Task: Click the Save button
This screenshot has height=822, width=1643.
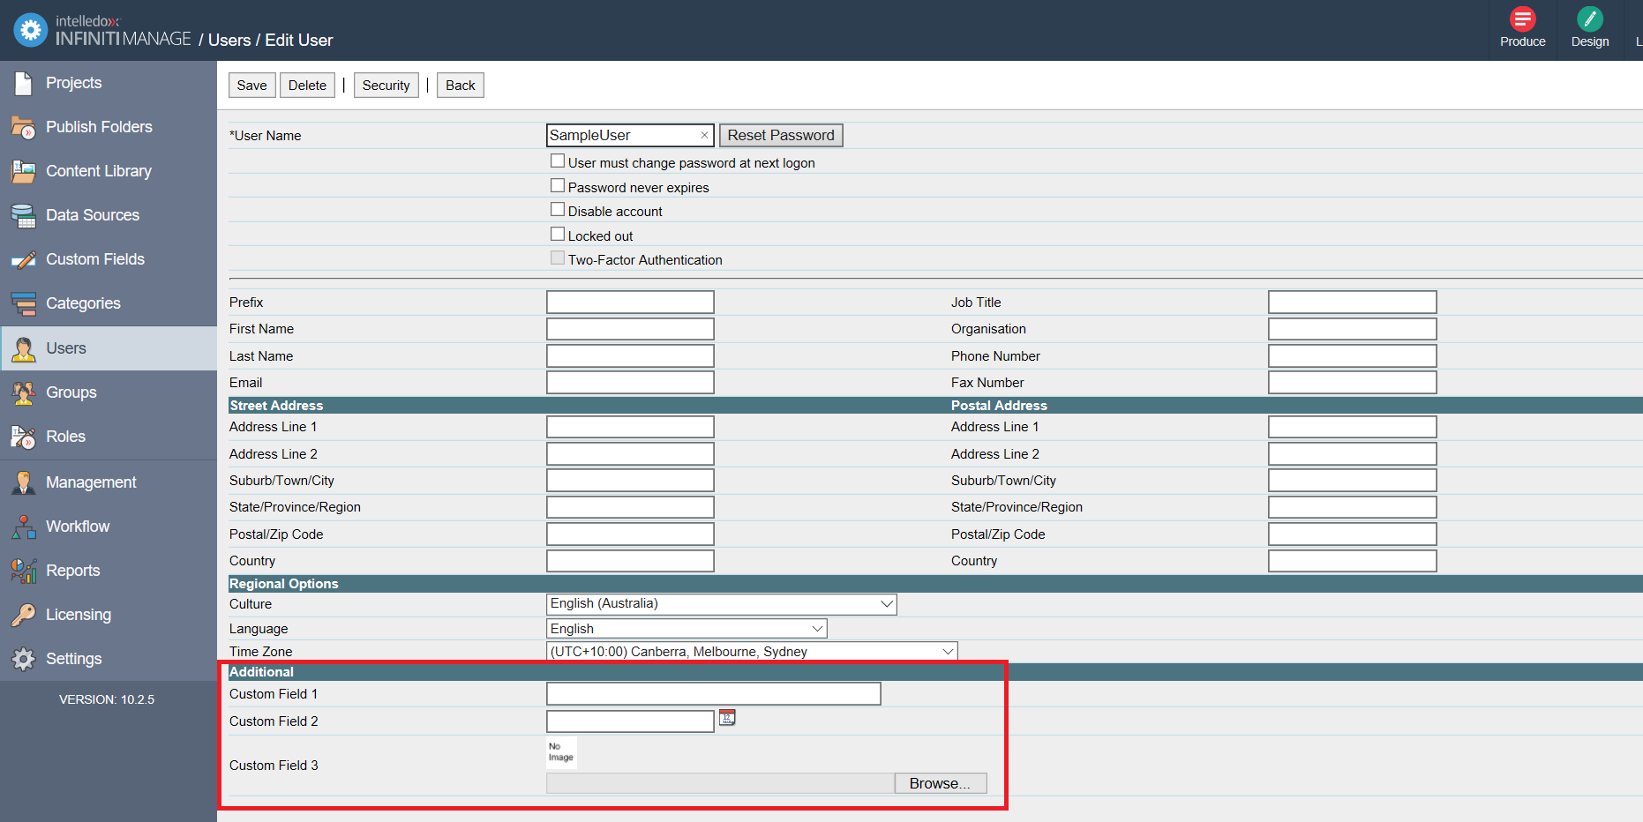Action: pyautogui.click(x=251, y=86)
